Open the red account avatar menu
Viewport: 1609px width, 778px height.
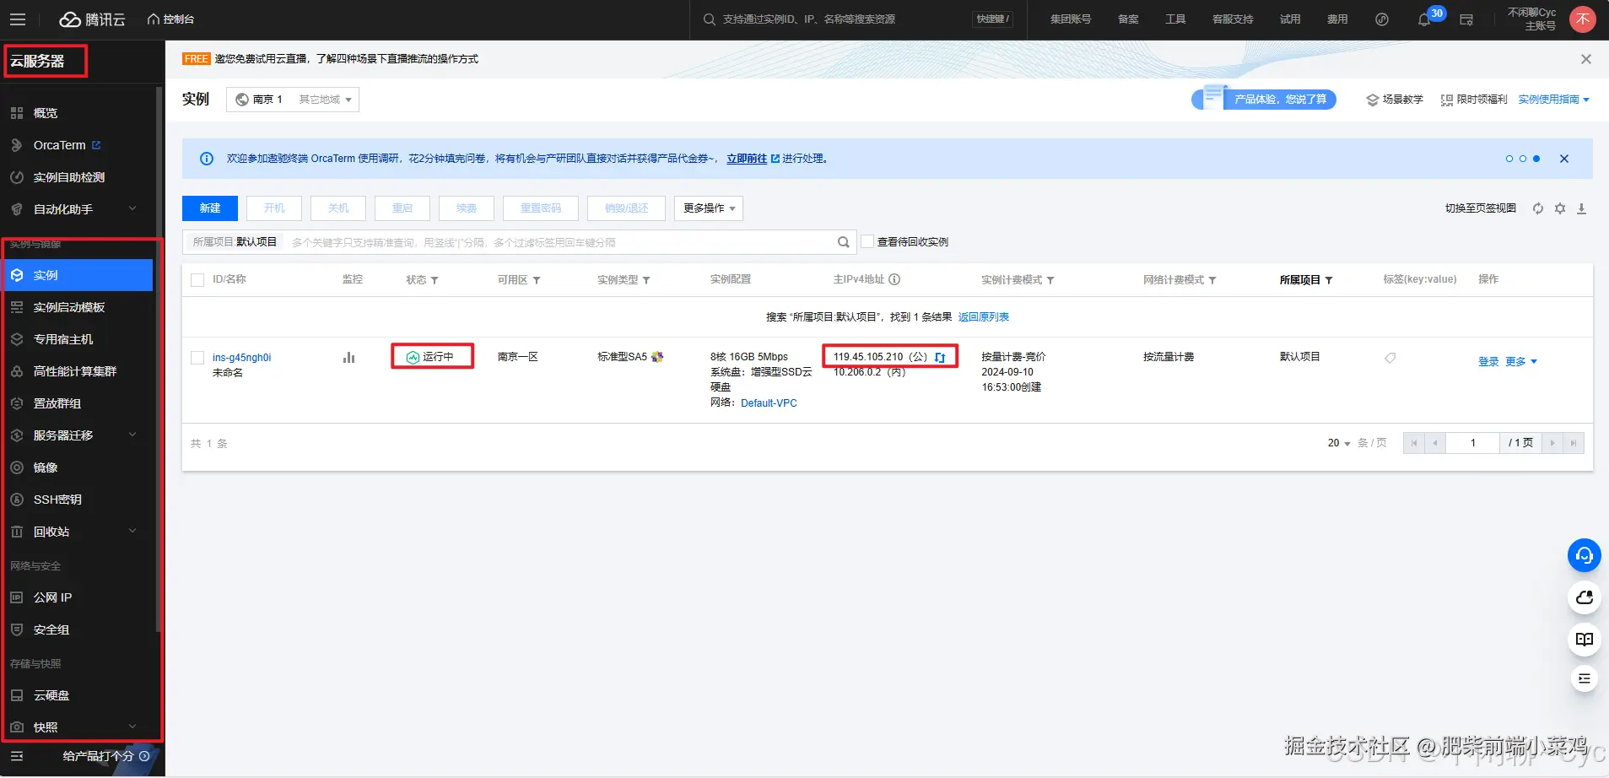click(1582, 19)
